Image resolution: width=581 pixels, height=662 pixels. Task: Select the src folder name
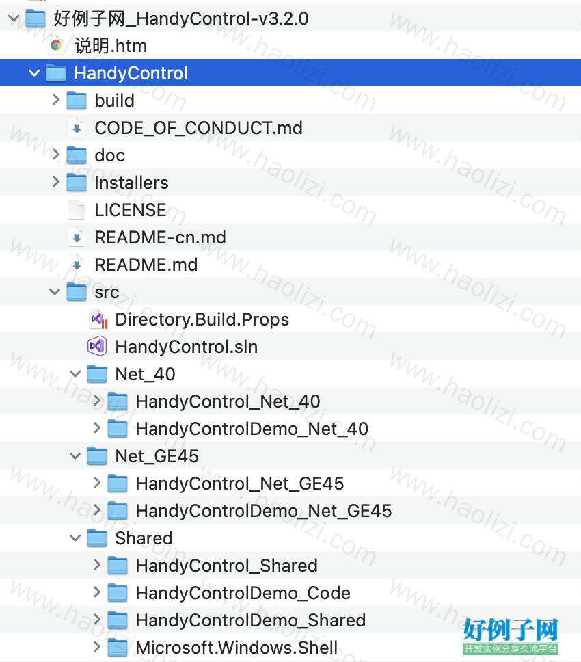pos(107,292)
